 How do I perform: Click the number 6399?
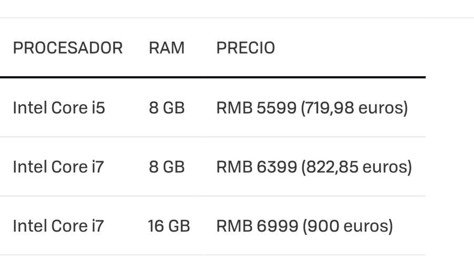coord(277,167)
